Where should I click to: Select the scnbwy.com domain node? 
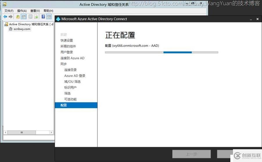tap(21, 29)
